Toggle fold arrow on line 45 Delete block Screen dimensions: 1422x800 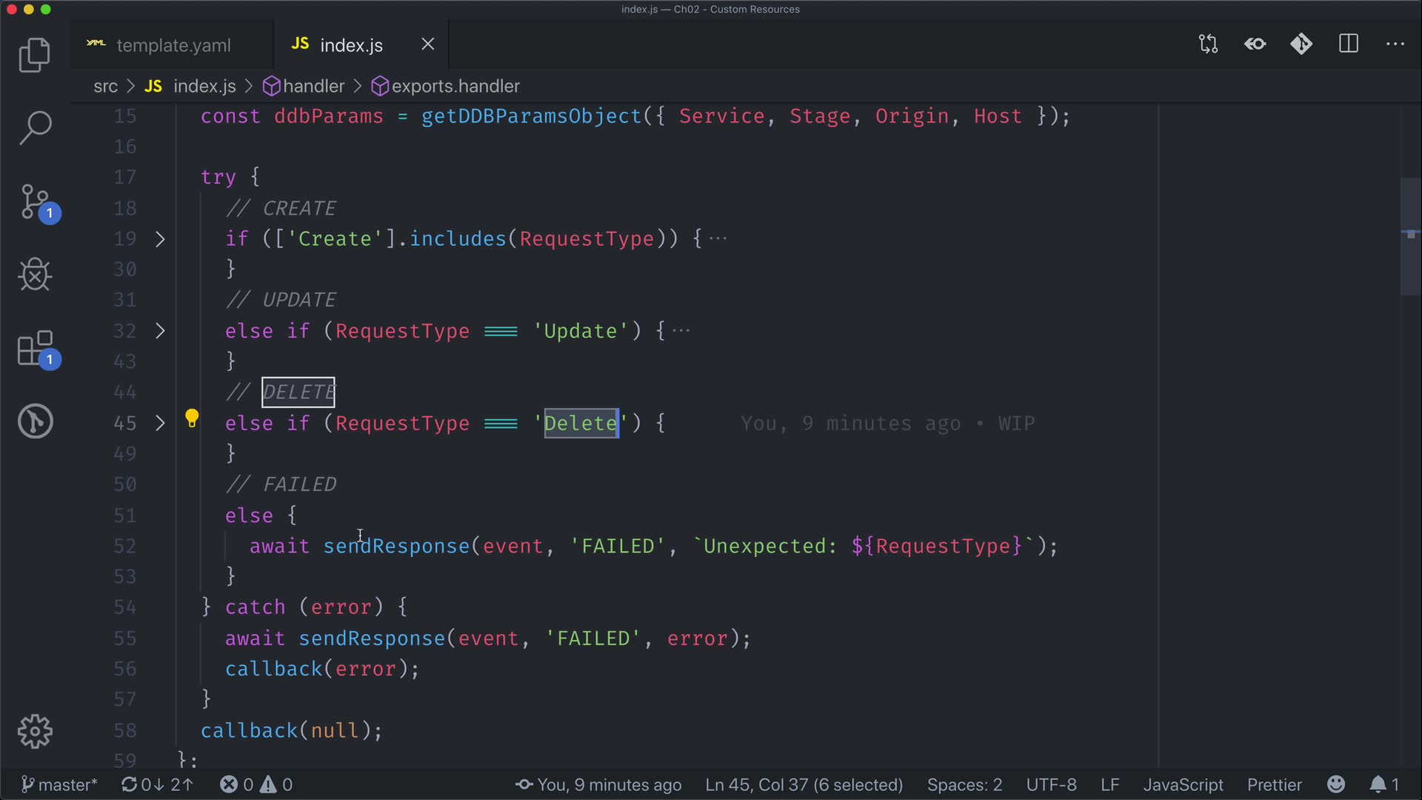160,423
